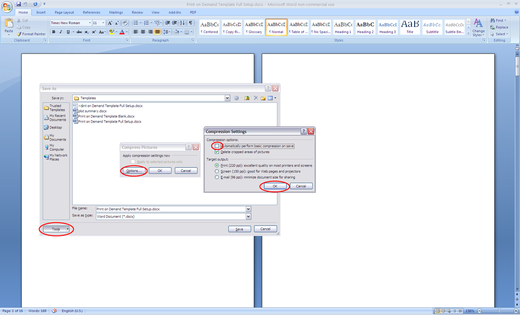Click the Tools button in Save As
This screenshot has width=520, height=315.
pos(55,229)
